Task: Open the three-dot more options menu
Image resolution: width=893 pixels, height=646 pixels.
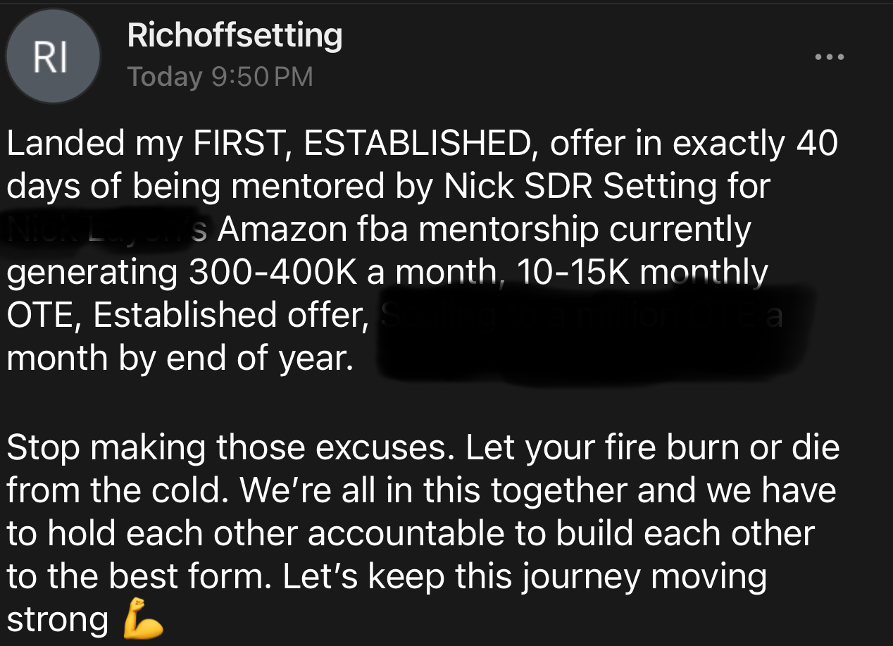Action: coord(829,56)
